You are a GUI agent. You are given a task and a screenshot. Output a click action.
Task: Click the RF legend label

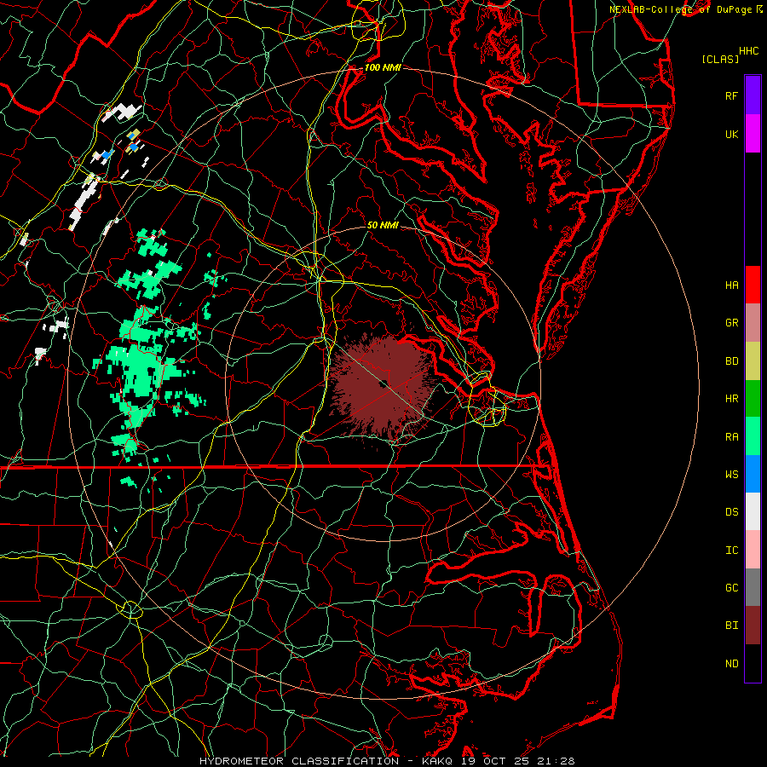[731, 95]
